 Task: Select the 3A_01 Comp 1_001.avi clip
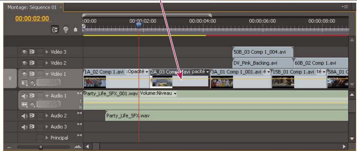coord(241,78)
